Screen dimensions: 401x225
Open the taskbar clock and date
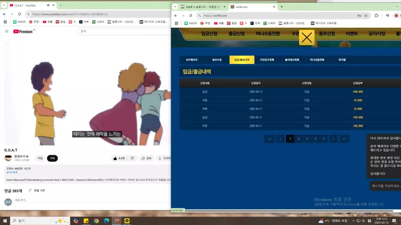click(x=381, y=221)
